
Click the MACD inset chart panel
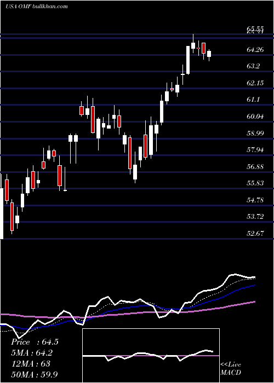tap(151, 356)
